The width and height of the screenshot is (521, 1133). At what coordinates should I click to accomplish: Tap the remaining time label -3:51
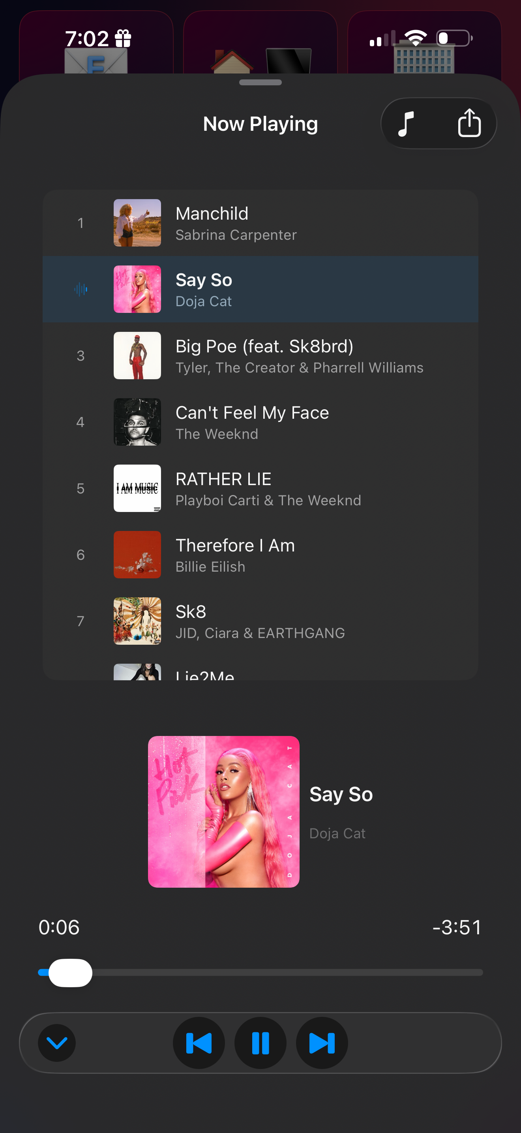pyautogui.click(x=457, y=927)
